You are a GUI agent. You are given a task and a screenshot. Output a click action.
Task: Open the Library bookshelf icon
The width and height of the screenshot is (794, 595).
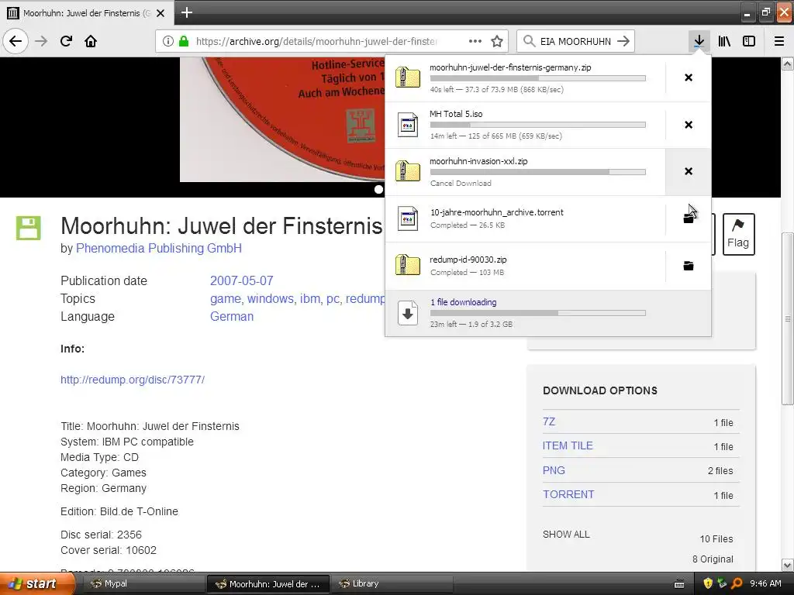pyautogui.click(x=724, y=41)
